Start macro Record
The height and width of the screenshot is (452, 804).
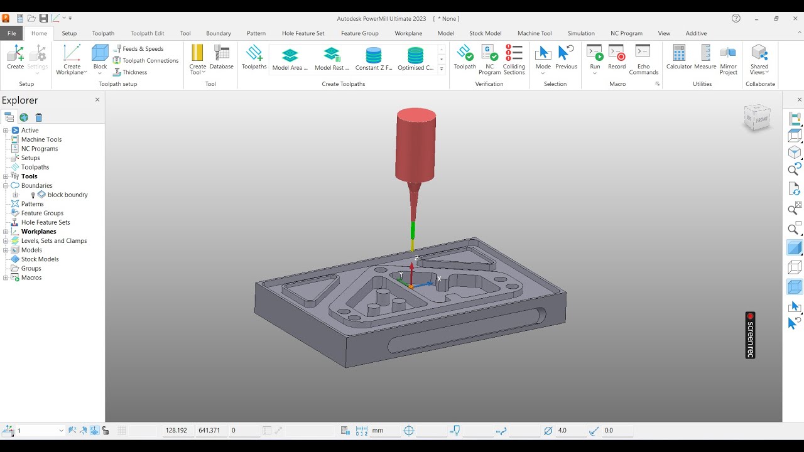(x=617, y=57)
